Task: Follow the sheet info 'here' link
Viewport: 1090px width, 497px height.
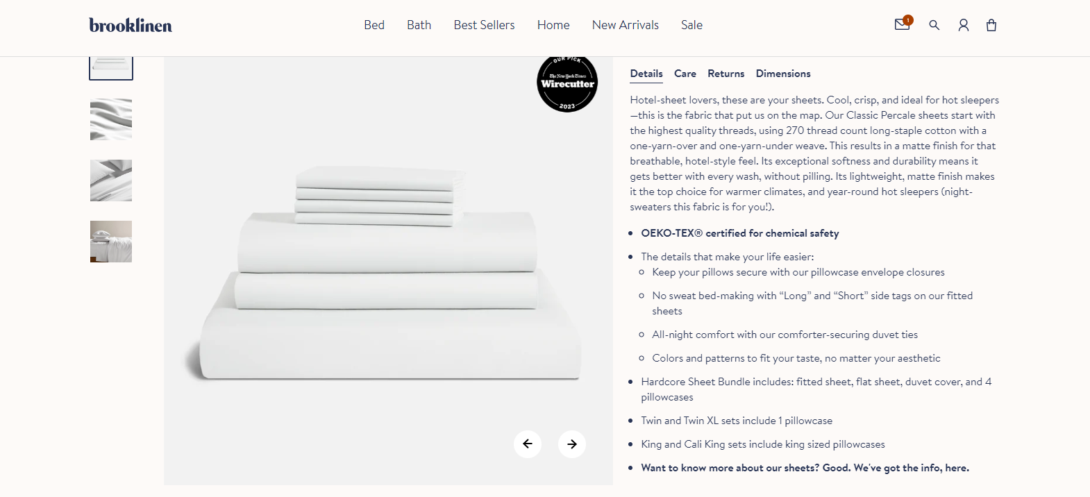Action: 955,468
